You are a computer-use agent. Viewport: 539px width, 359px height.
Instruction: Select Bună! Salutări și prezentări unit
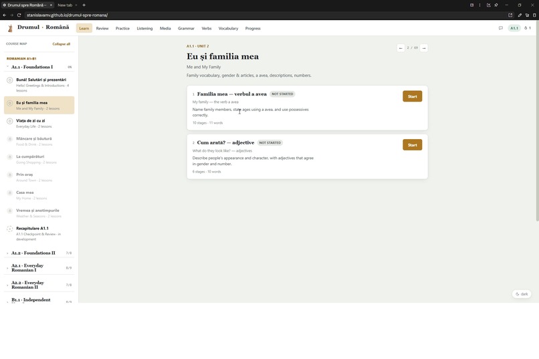coord(39,85)
